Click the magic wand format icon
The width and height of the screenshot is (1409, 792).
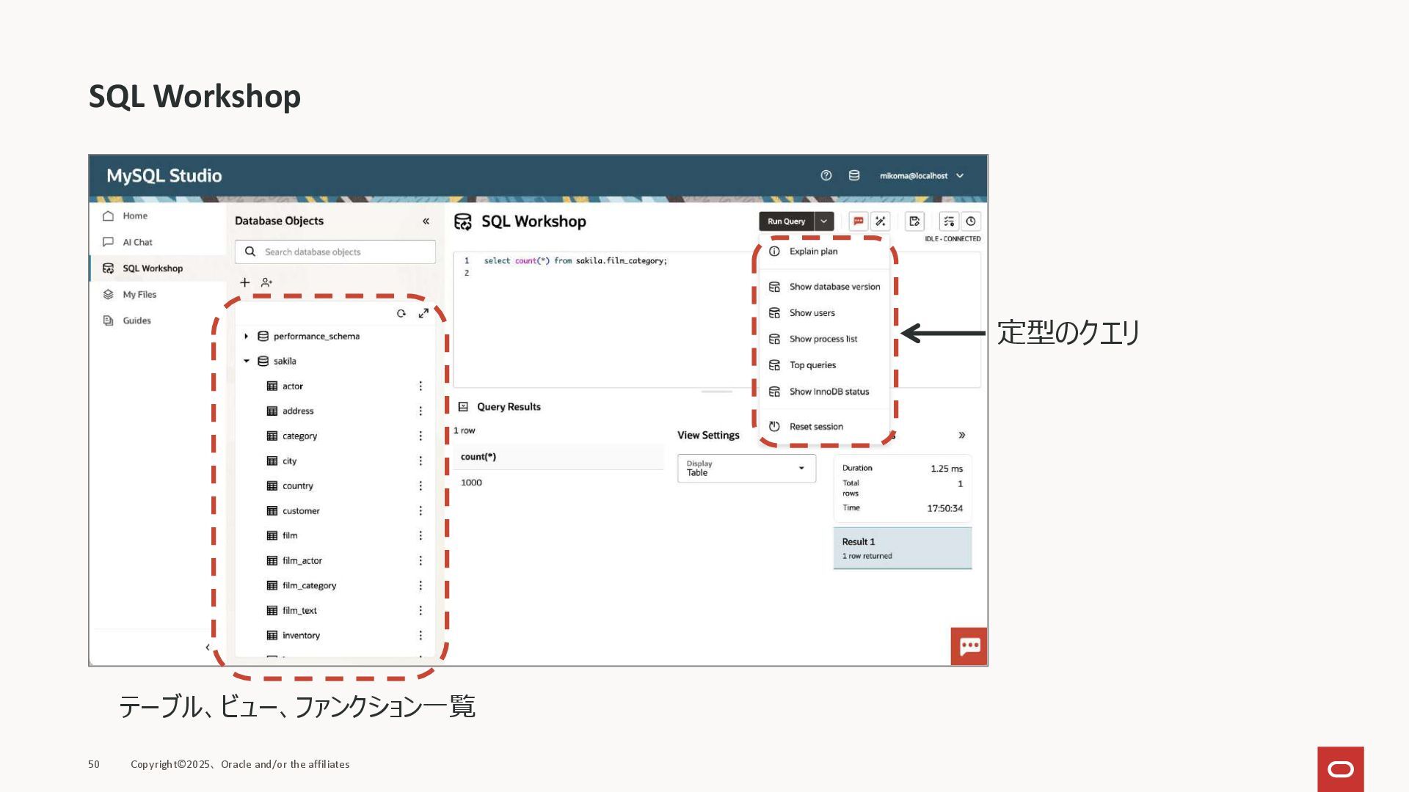pyautogui.click(x=880, y=221)
